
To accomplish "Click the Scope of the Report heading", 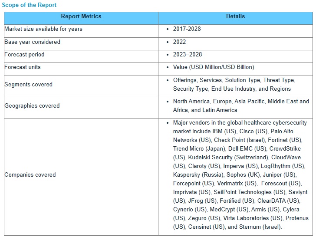I will [x=29, y=5].
